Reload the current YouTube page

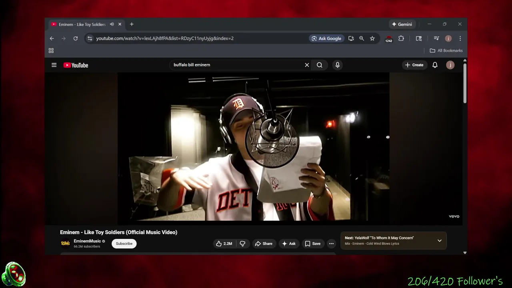click(75, 38)
